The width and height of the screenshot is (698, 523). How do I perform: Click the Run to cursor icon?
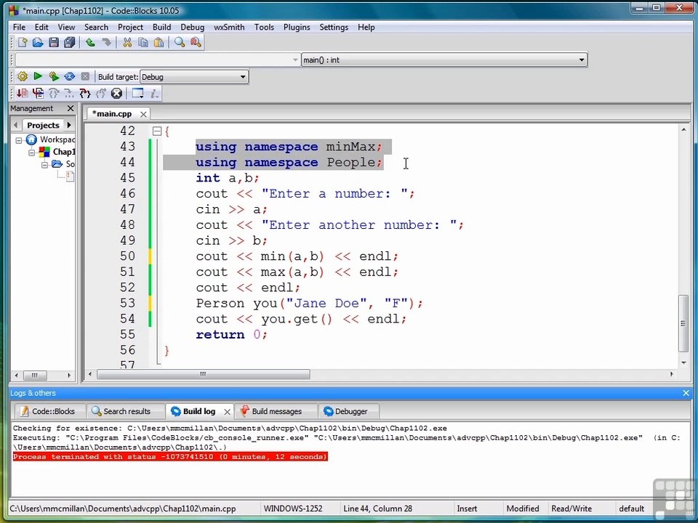(x=39, y=94)
